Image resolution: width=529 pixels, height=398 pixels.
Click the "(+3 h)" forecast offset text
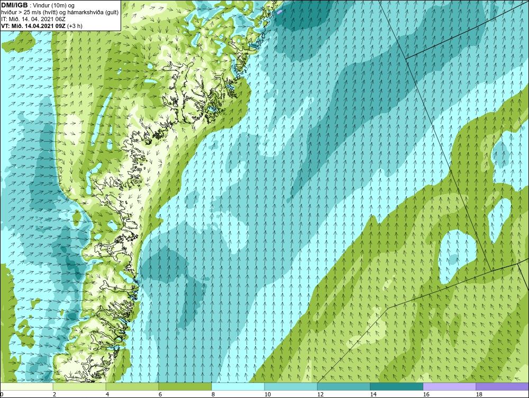click(75, 25)
